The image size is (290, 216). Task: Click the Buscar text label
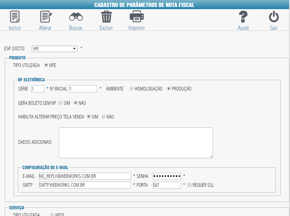76,28
